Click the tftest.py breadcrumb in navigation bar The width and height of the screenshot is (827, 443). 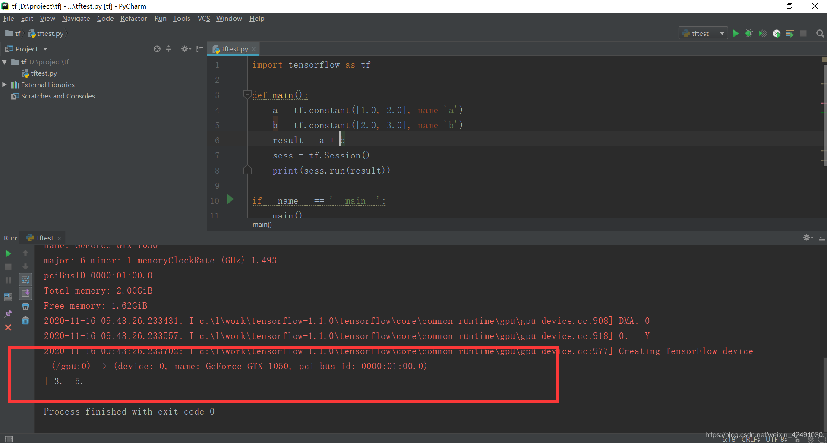pyautogui.click(x=46, y=33)
